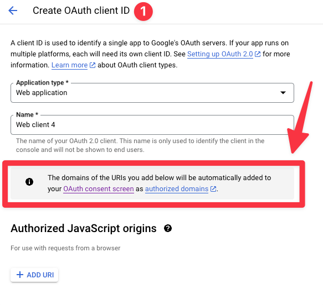The height and width of the screenshot is (305, 323).
Task: Select the Create OAuth client ID heading
Action: tap(81, 10)
